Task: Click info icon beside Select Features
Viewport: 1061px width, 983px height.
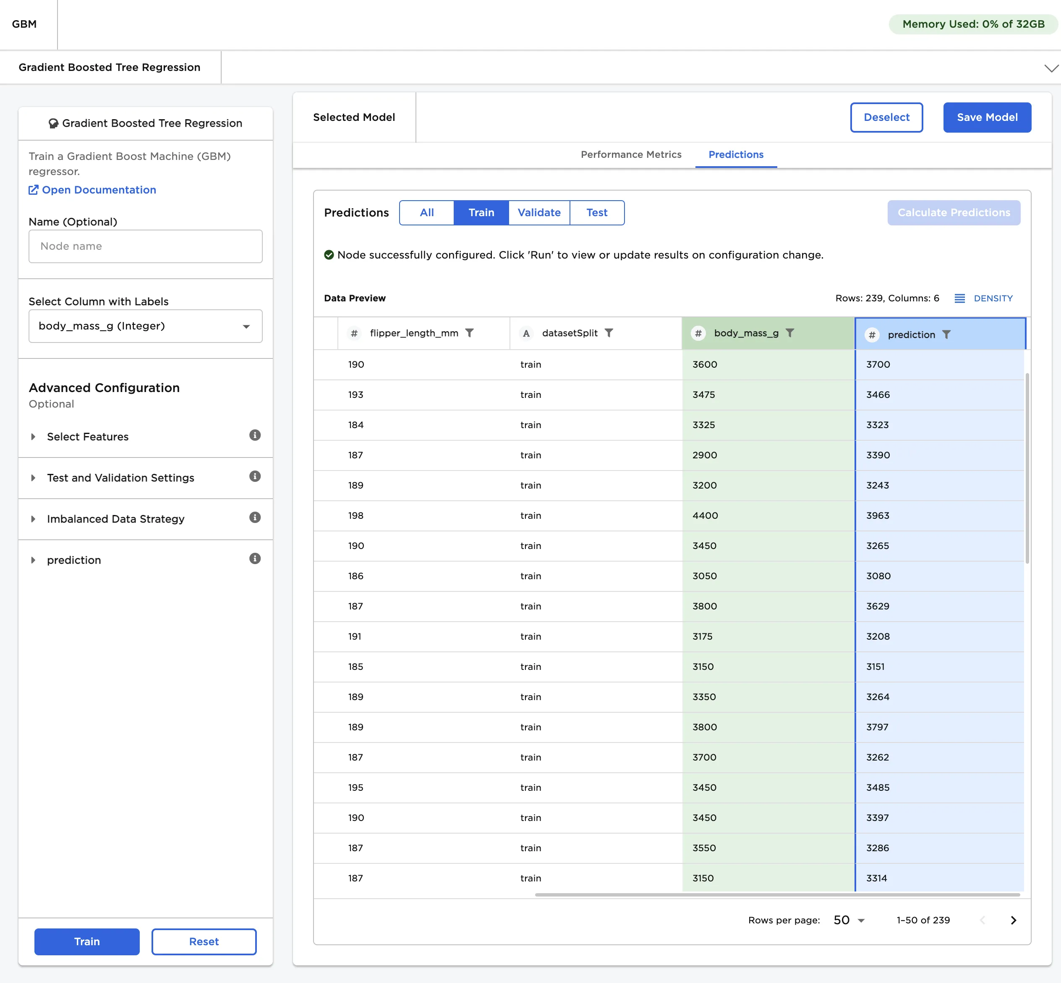Action: click(255, 435)
